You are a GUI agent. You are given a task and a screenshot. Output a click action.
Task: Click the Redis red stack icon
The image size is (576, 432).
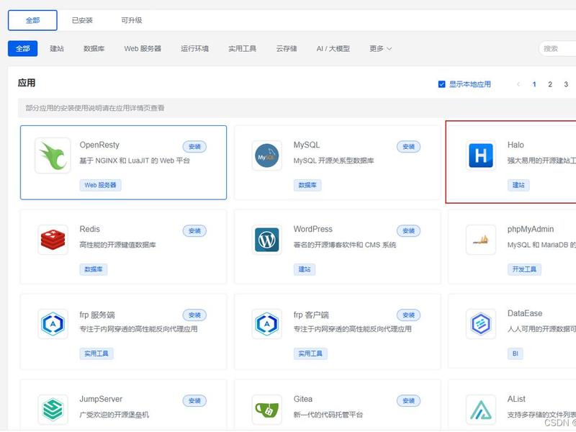click(x=53, y=240)
